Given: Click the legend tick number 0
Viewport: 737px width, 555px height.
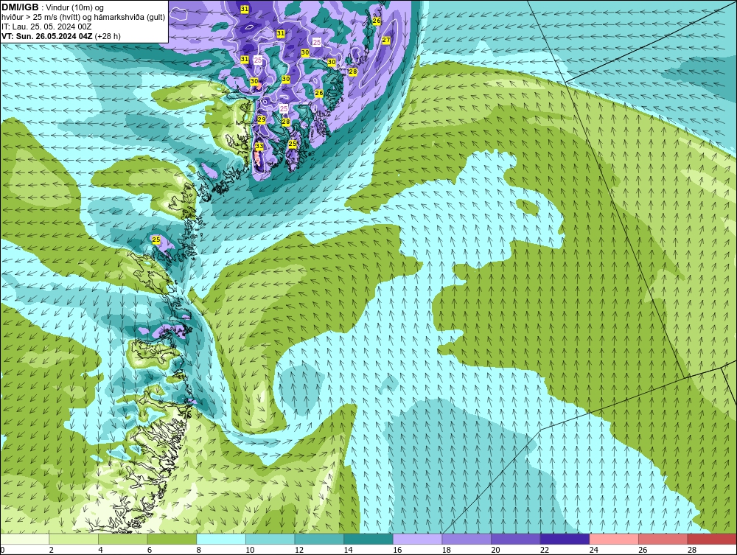Looking at the screenshot, I should click(2, 550).
